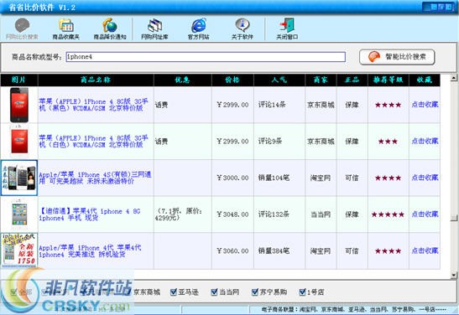Click 评论132条 popularity cell
The width and height of the screenshot is (459, 315).
pyautogui.click(x=279, y=214)
